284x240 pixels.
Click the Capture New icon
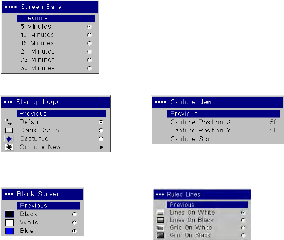[9, 147]
